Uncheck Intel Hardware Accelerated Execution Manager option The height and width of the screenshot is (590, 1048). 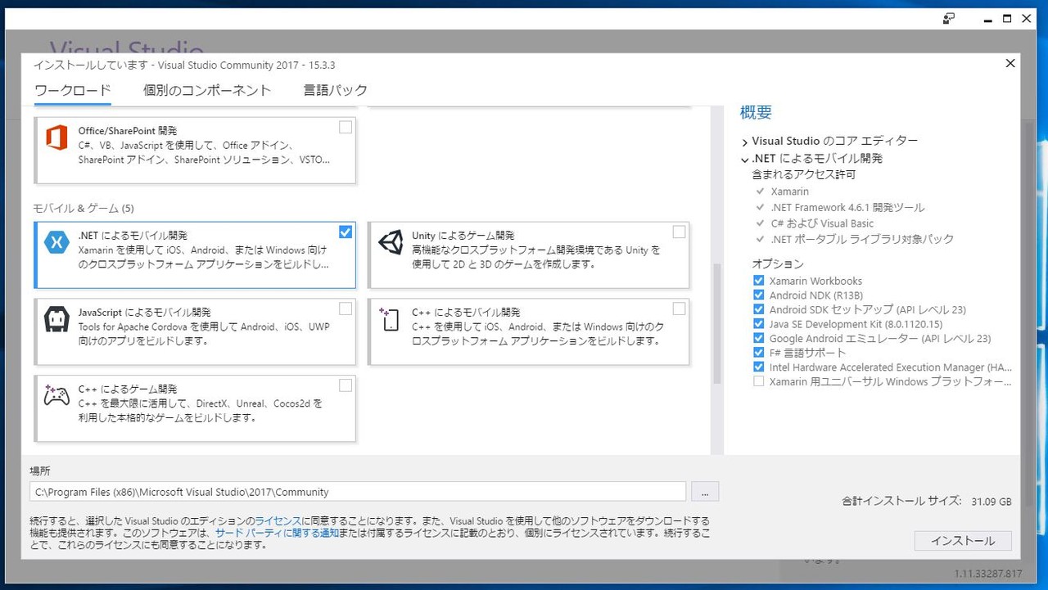pyautogui.click(x=758, y=367)
